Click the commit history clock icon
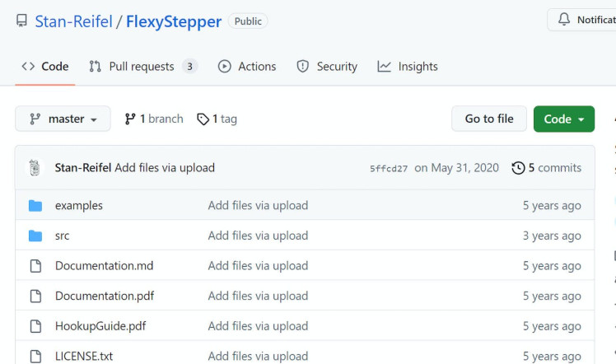This screenshot has width=616, height=364. [518, 168]
